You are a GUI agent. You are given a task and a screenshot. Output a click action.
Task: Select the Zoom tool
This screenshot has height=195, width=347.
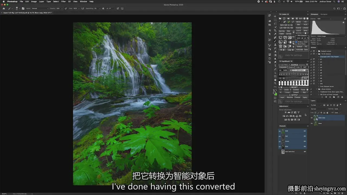(x=275, y=83)
